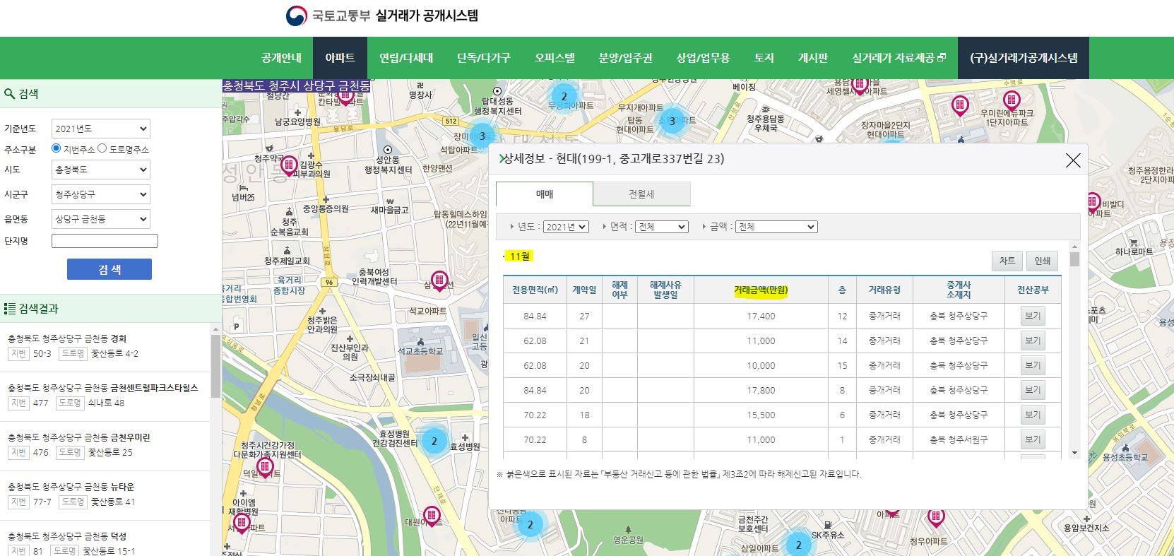Click the 국토교통부 logo emblem

296,16
